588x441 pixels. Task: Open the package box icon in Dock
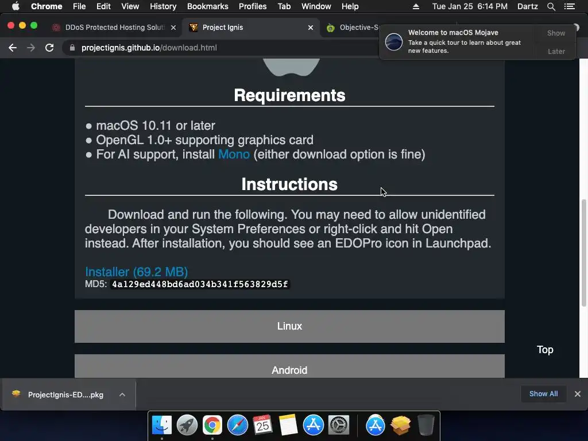tap(400, 425)
